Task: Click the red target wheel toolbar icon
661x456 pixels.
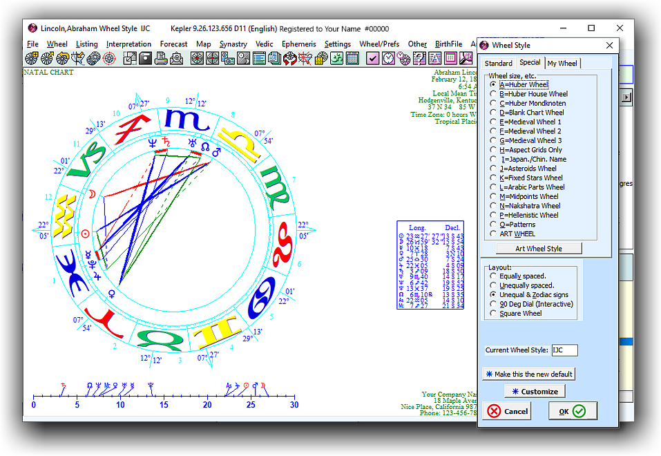Action: tap(109, 59)
